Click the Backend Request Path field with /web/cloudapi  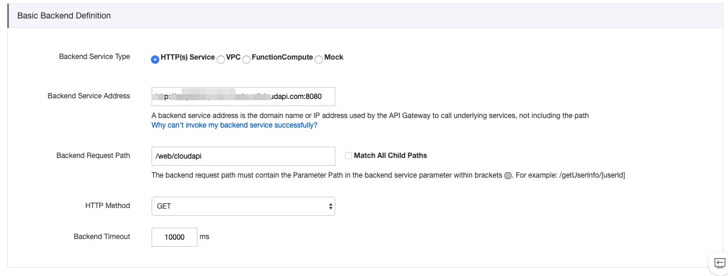coord(243,156)
